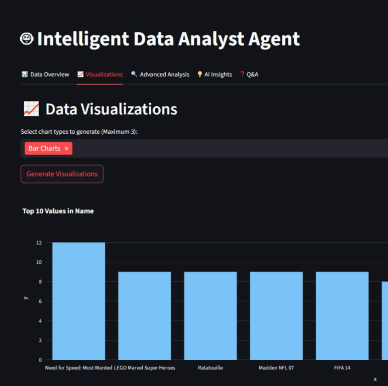
Task: Click the question mark icon on Q&A
Action: 242,74
